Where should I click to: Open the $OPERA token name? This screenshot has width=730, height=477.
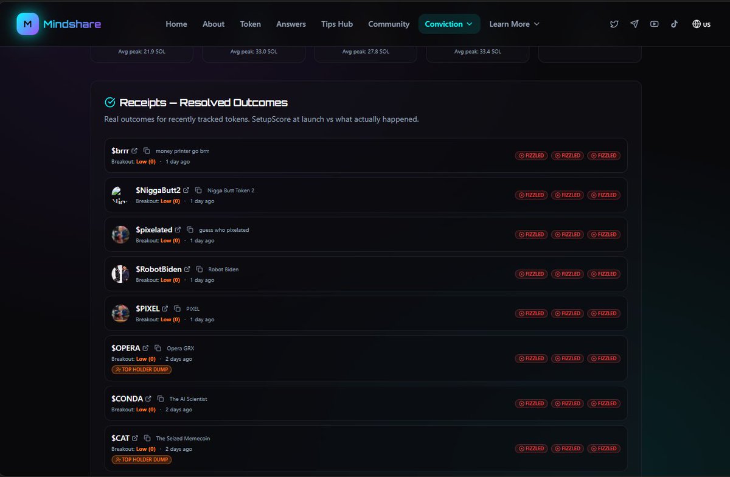pos(126,348)
